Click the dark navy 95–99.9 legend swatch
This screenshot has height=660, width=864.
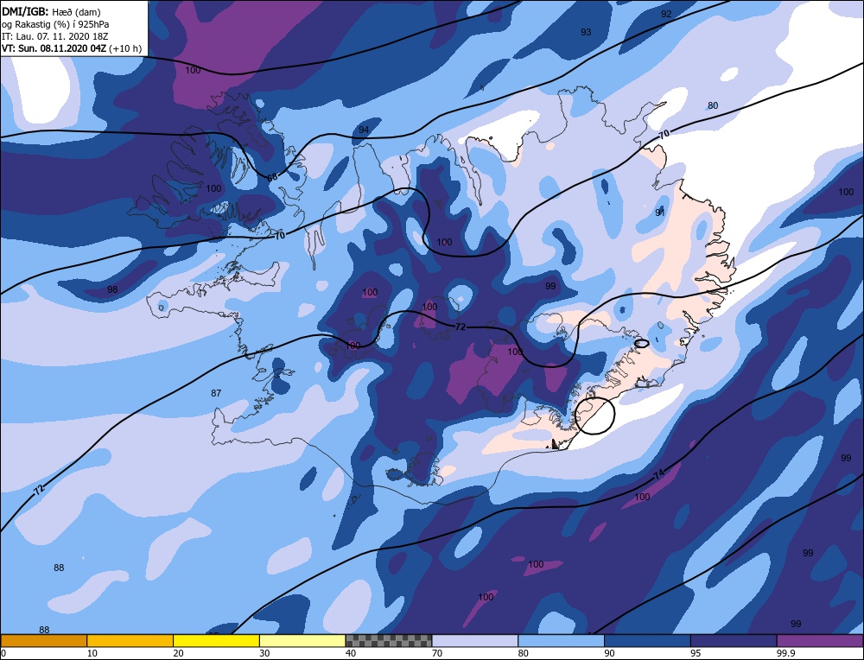click(734, 640)
